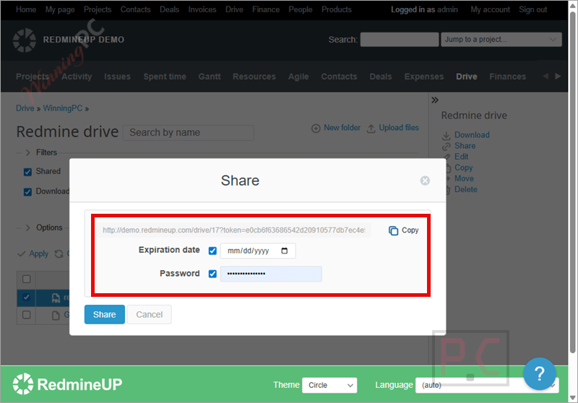578x403 pixels.
Task: Go to My page in top menu
Action: coord(60,9)
